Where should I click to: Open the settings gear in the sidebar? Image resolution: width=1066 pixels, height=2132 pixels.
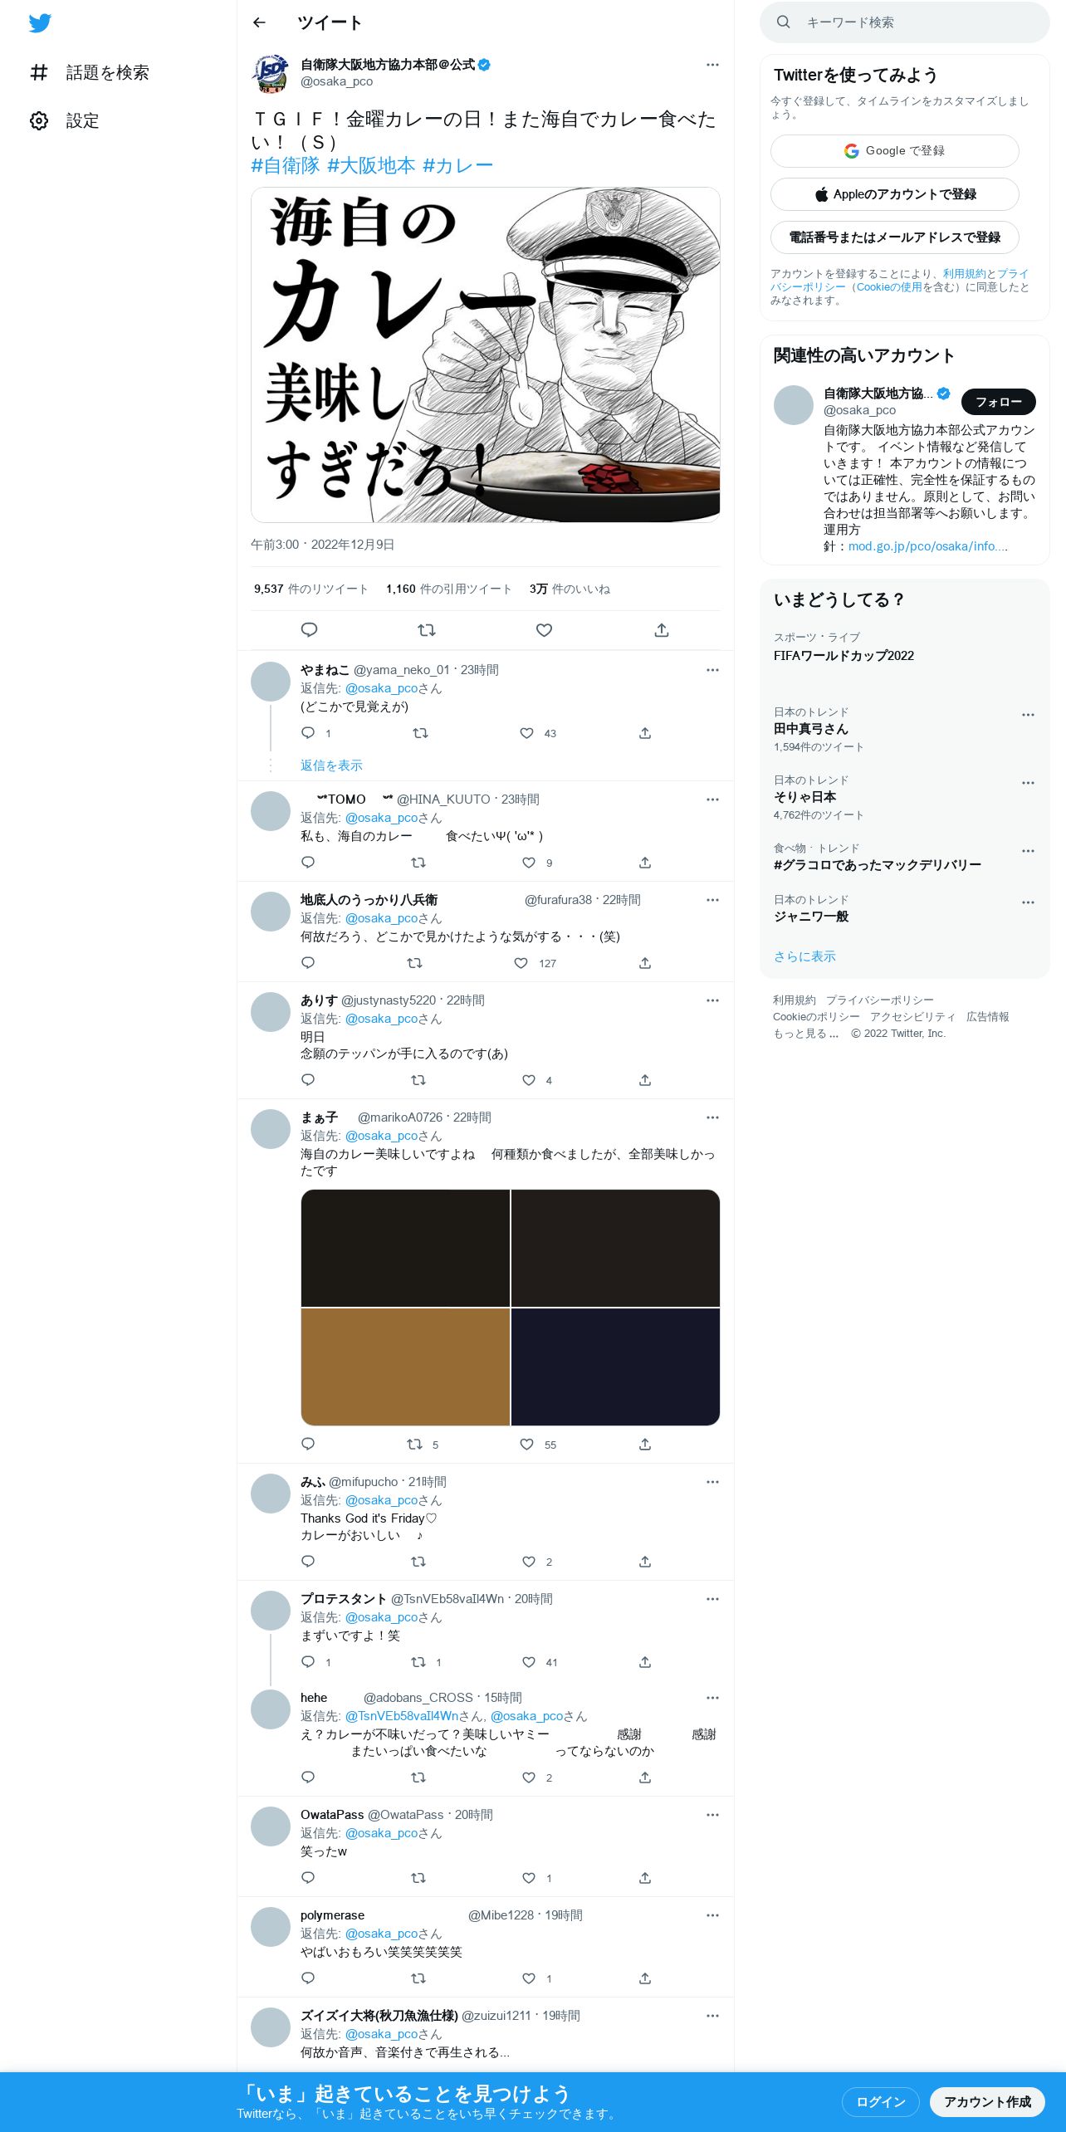click(39, 121)
